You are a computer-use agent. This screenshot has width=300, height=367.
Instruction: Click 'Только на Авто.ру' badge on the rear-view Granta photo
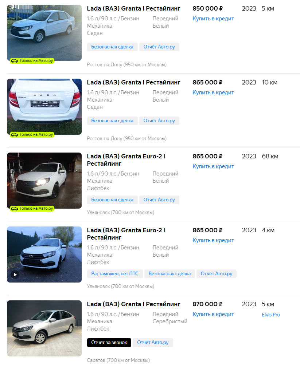click(32, 135)
